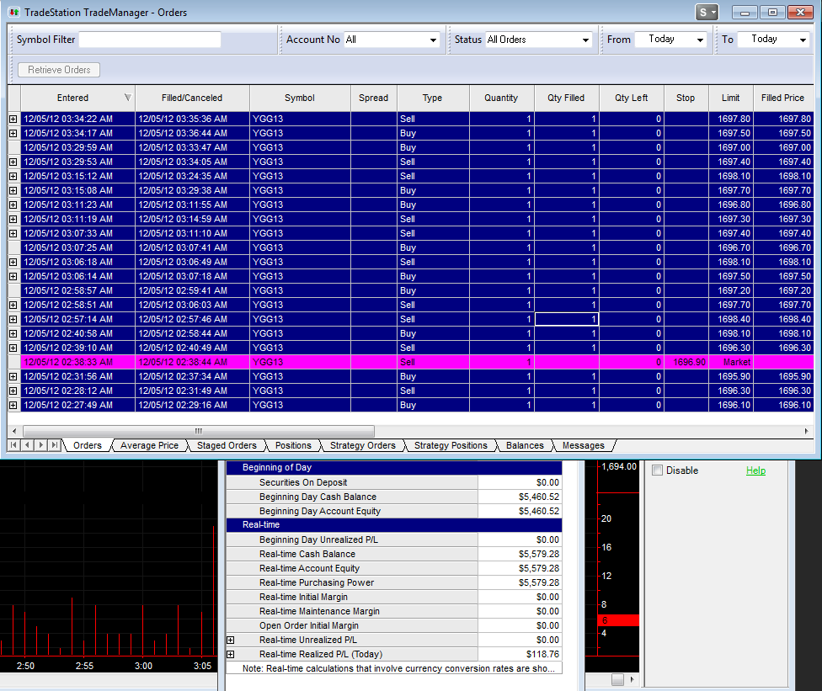Open the Staged Orders tab
The height and width of the screenshot is (691, 822).
227,445
